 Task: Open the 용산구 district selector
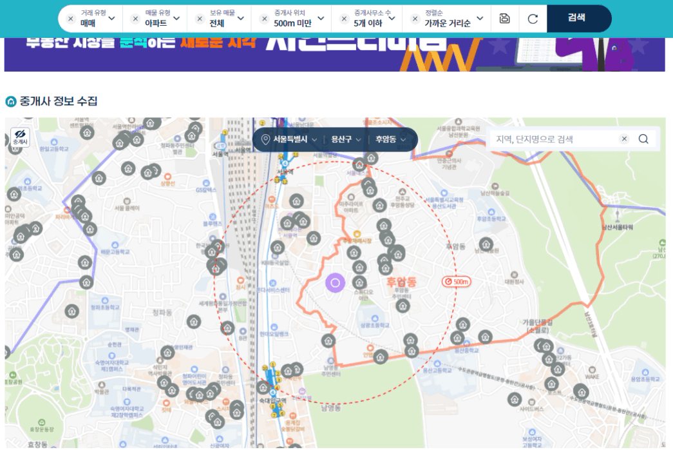[345, 139]
